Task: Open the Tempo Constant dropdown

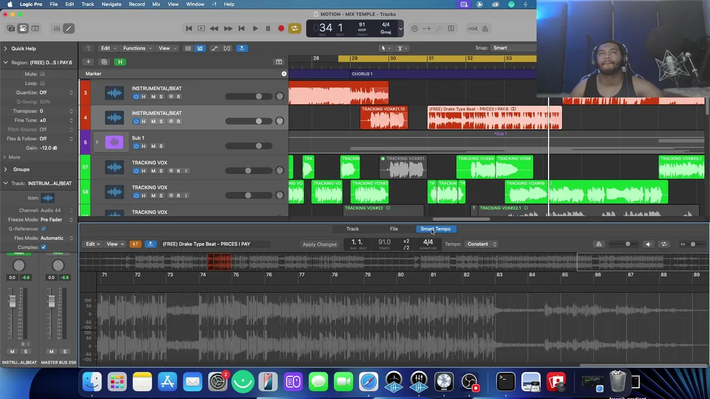Action: click(x=481, y=244)
